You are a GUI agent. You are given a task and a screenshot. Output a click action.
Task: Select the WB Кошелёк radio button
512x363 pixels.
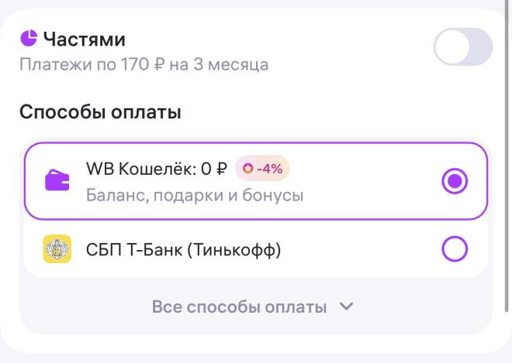[455, 181]
